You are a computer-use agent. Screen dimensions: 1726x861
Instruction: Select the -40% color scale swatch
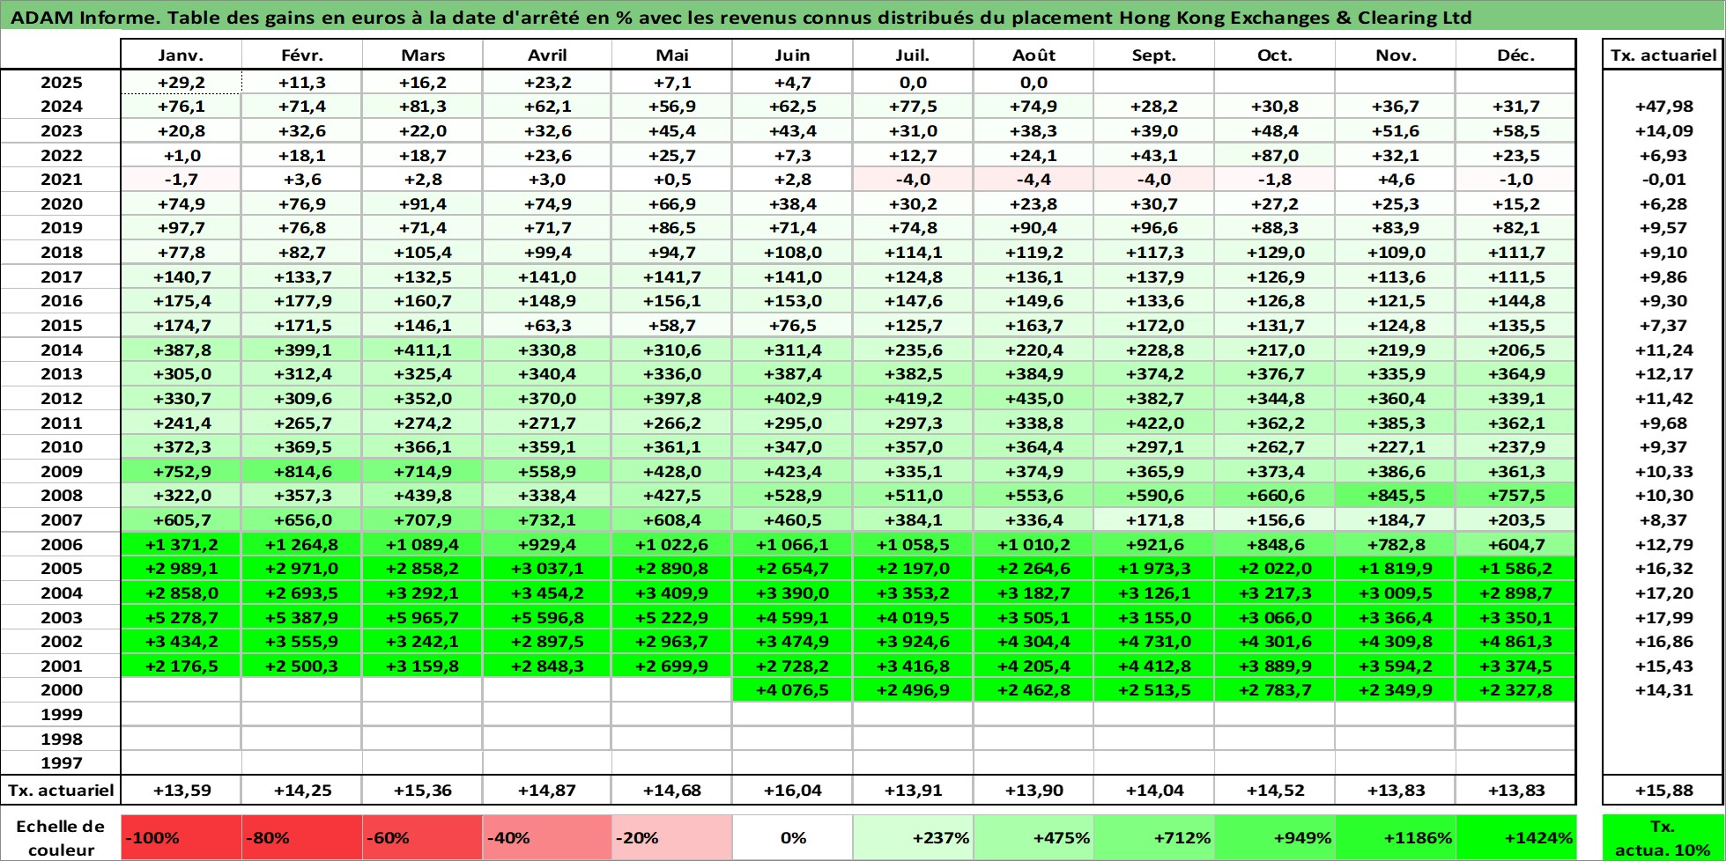pos(547,837)
